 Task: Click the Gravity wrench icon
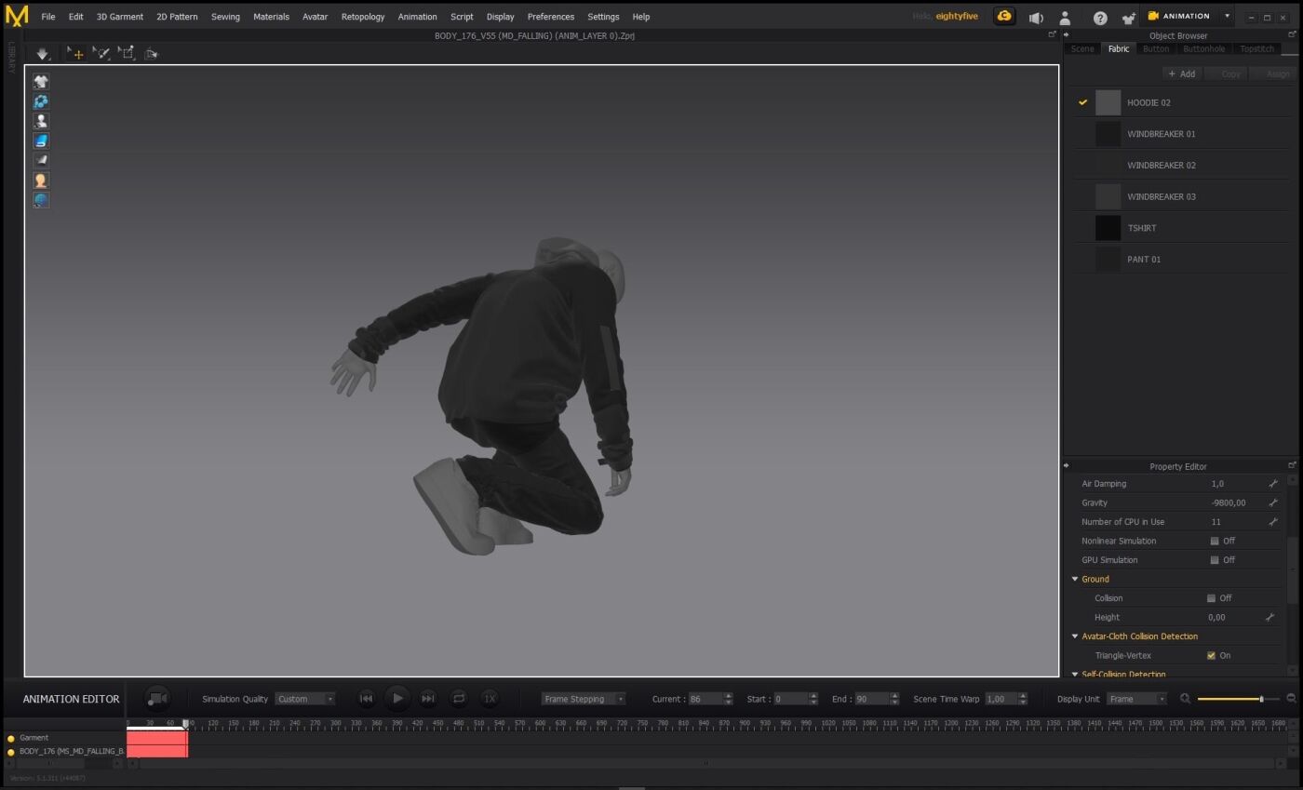coord(1273,502)
